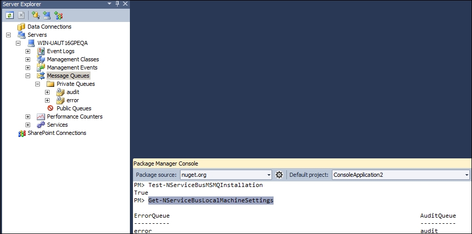This screenshot has width=472, height=234.
Task: Collapse the WIN-UAUT16GPEQA server node
Action: (18, 43)
